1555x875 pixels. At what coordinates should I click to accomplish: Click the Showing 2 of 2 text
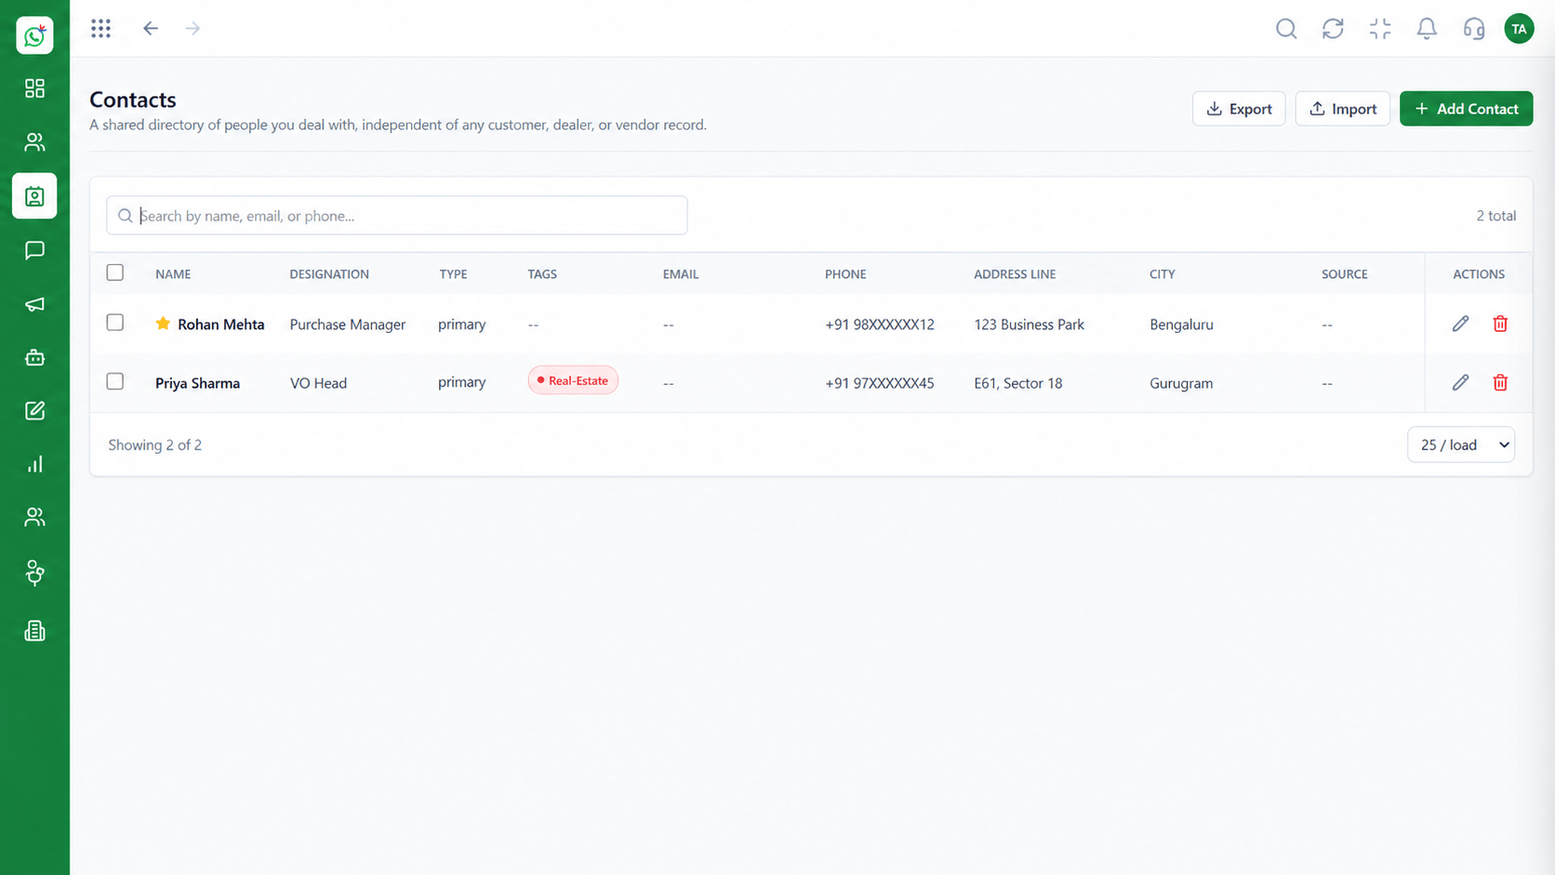click(155, 444)
